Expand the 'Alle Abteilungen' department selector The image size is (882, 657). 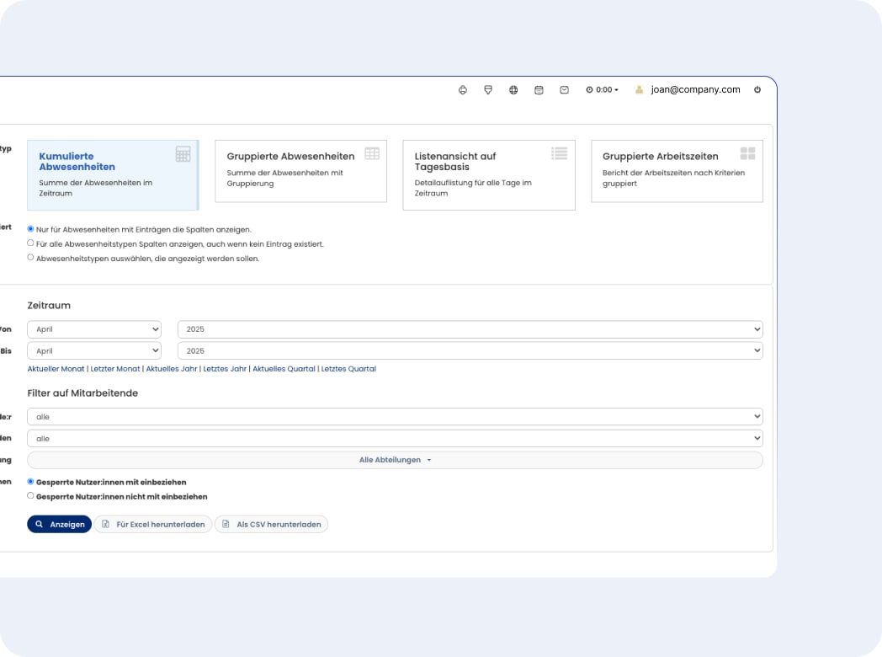tap(395, 460)
